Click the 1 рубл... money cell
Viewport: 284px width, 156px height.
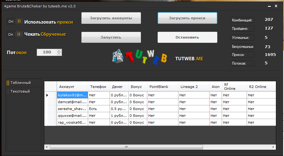pyautogui.click(x=119, y=116)
